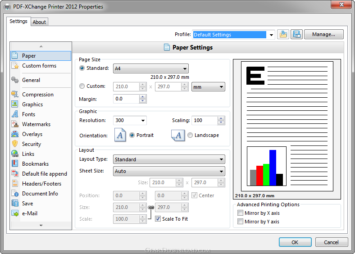
Task: Switch to the Settings tab
Action: (x=18, y=21)
